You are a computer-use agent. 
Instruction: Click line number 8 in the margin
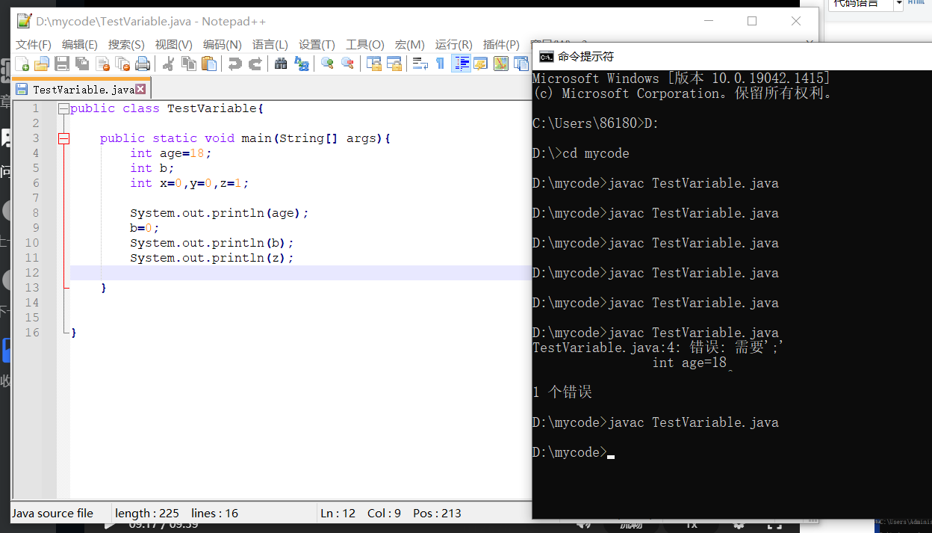[35, 213]
